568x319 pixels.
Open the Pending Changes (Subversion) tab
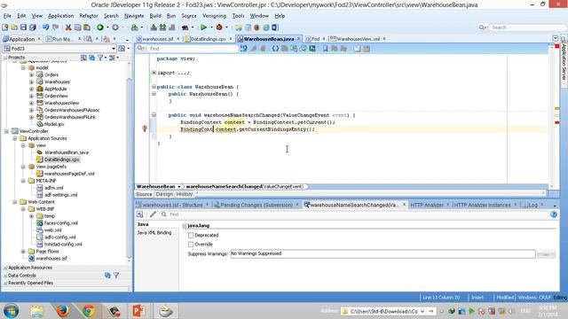256,205
